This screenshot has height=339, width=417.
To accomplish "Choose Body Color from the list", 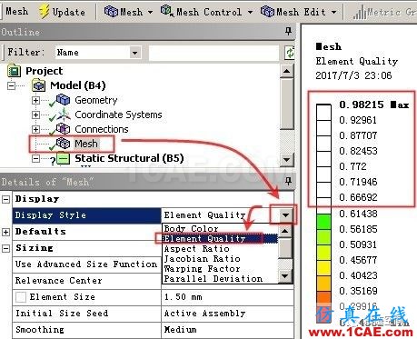I will point(191,228).
